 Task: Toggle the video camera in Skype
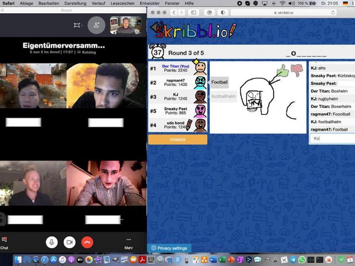[70, 242]
